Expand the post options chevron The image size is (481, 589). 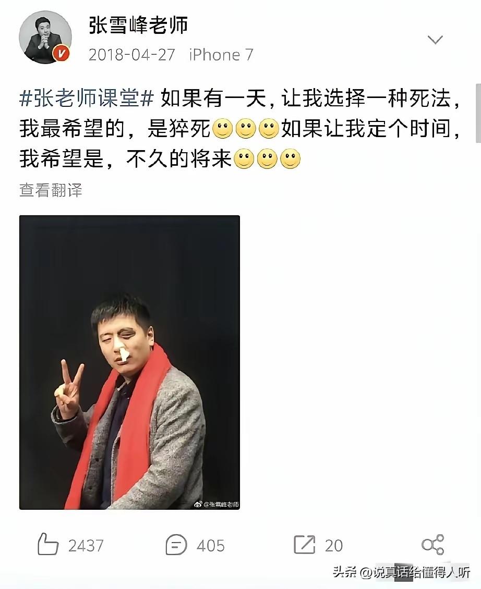click(435, 40)
